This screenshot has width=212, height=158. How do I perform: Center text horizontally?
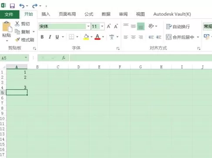tap(133, 37)
